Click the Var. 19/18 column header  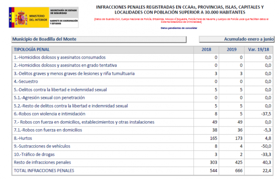point(259,49)
